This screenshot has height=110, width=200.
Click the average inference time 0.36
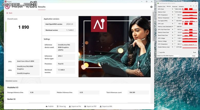(39, 92)
